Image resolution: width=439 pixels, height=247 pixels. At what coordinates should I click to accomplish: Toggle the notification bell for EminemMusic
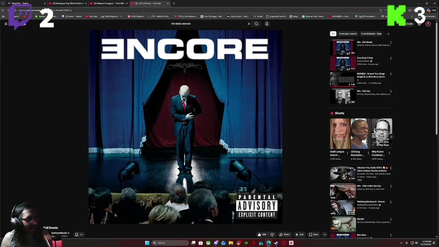[76, 235]
